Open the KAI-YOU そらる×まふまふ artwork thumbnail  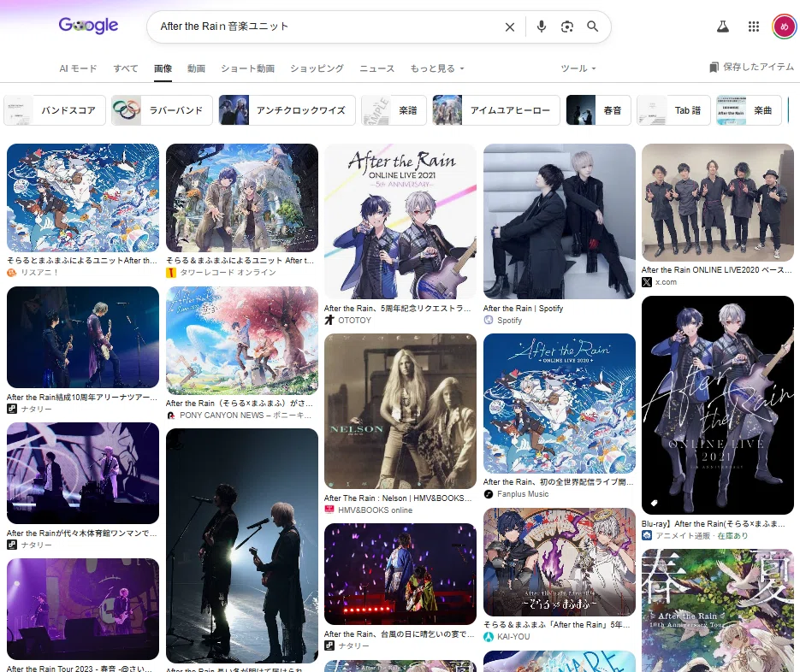[560, 562]
